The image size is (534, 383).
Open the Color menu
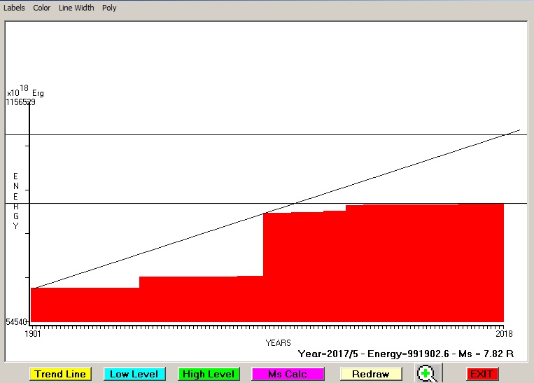point(42,8)
